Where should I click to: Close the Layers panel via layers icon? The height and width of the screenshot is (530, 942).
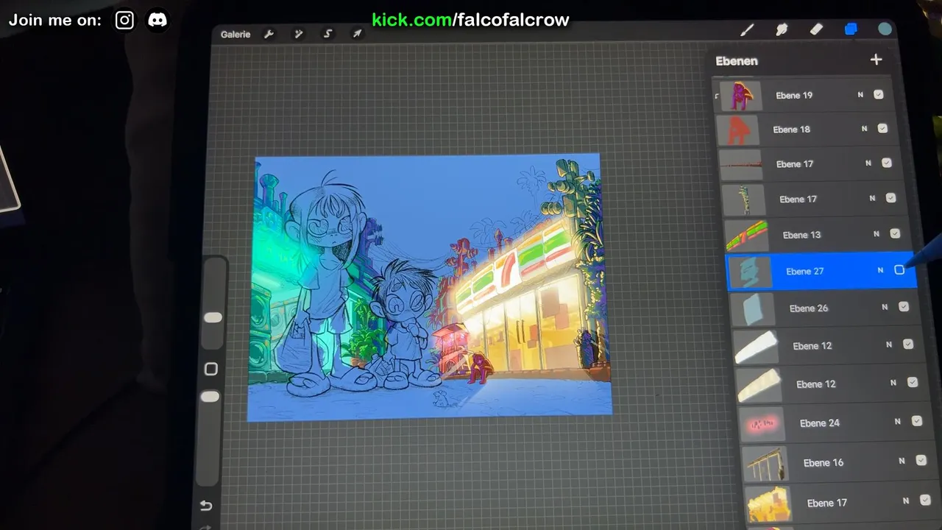851,29
